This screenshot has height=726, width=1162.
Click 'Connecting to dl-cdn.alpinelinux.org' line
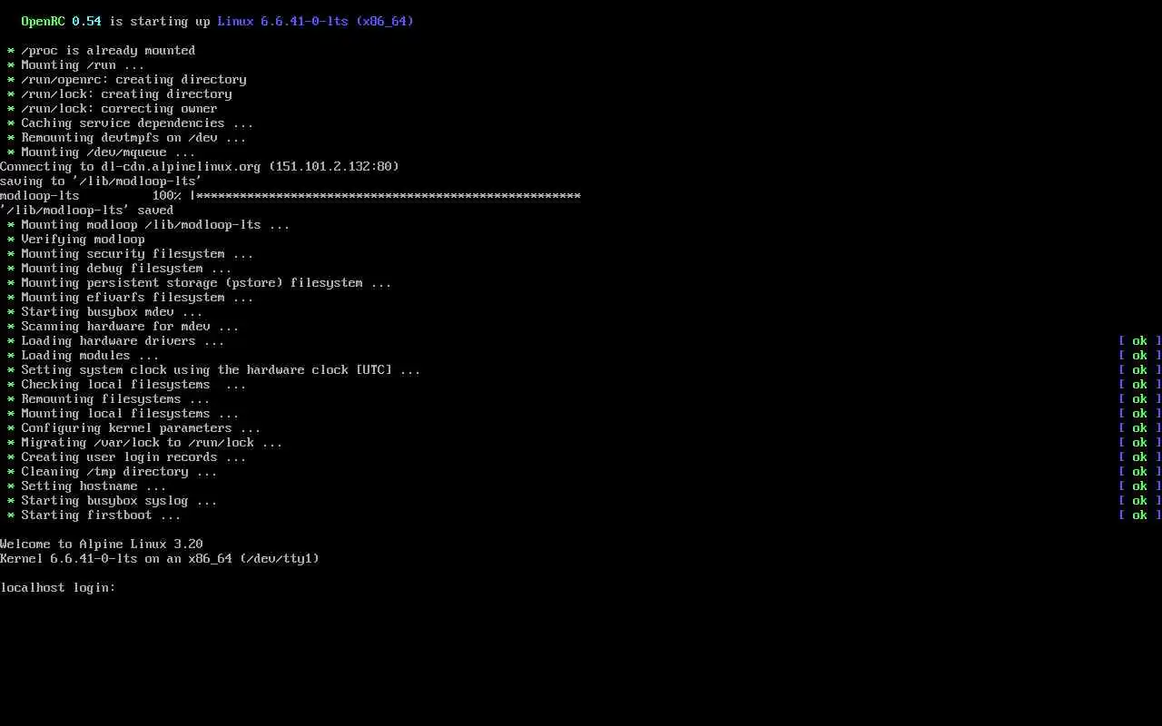(x=200, y=166)
